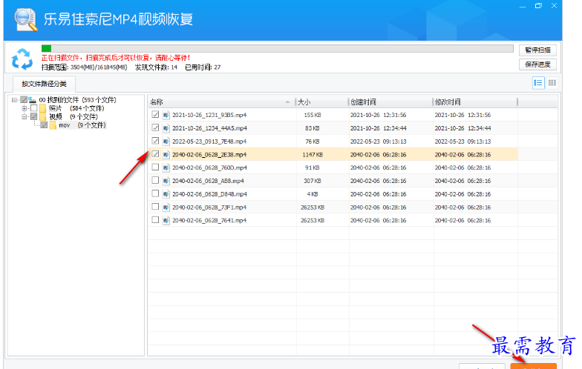Click the folder icon beside 视频

(x=43, y=117)
